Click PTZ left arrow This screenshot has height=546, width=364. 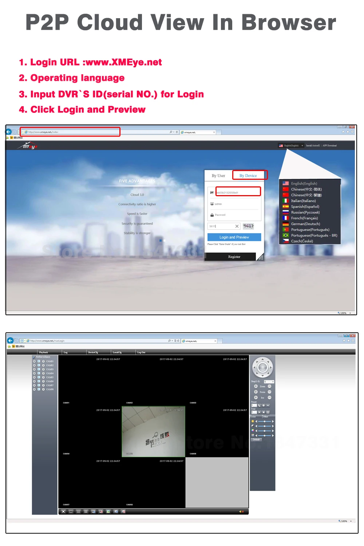click(x=254, y=368)
